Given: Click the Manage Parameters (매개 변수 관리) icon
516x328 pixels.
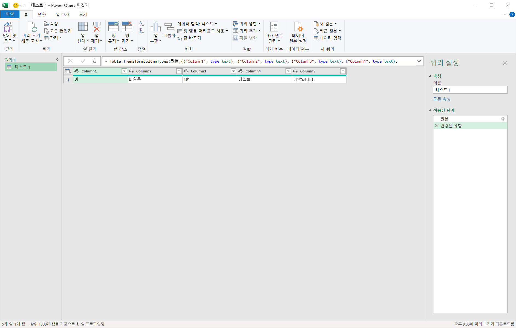Looking at the screenshot, I should [274, 27].
